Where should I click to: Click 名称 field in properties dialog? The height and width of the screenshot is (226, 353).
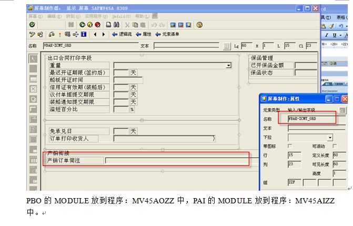317,119
